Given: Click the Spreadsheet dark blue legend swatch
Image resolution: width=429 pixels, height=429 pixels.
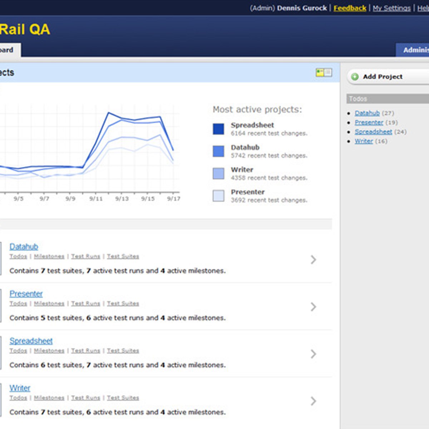Looking at the screenshot, I should coord(218,129).
